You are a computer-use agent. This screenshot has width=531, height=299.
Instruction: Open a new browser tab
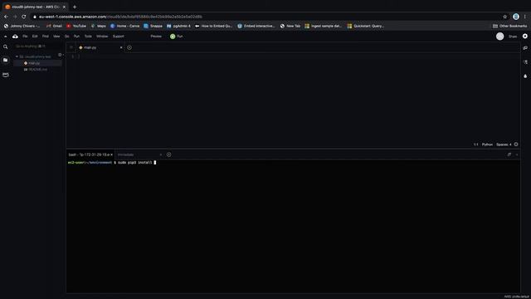[75, 7]
